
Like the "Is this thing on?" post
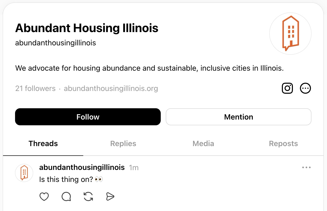tap(44, 197)
